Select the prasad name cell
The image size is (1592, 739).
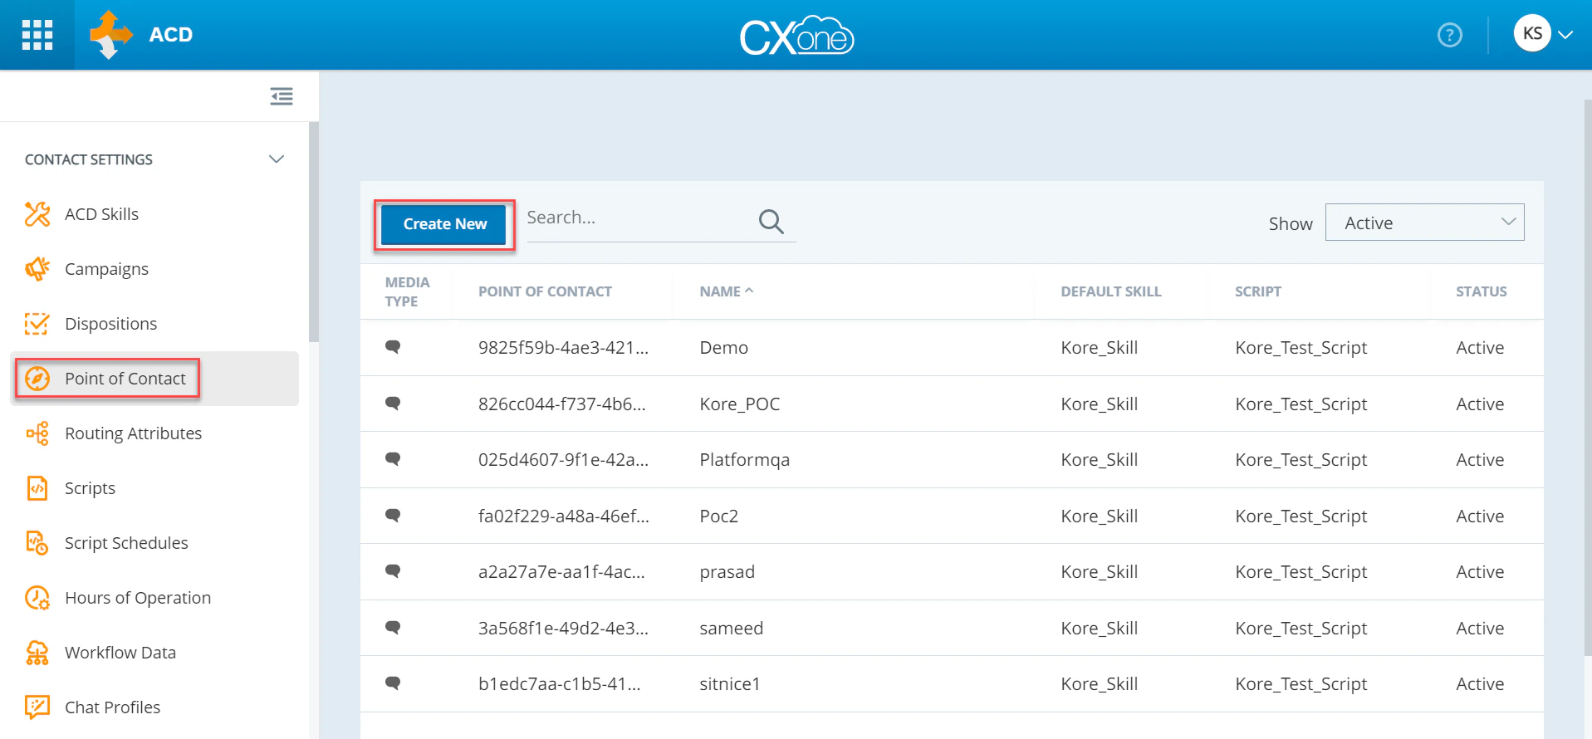pos(727,572)
